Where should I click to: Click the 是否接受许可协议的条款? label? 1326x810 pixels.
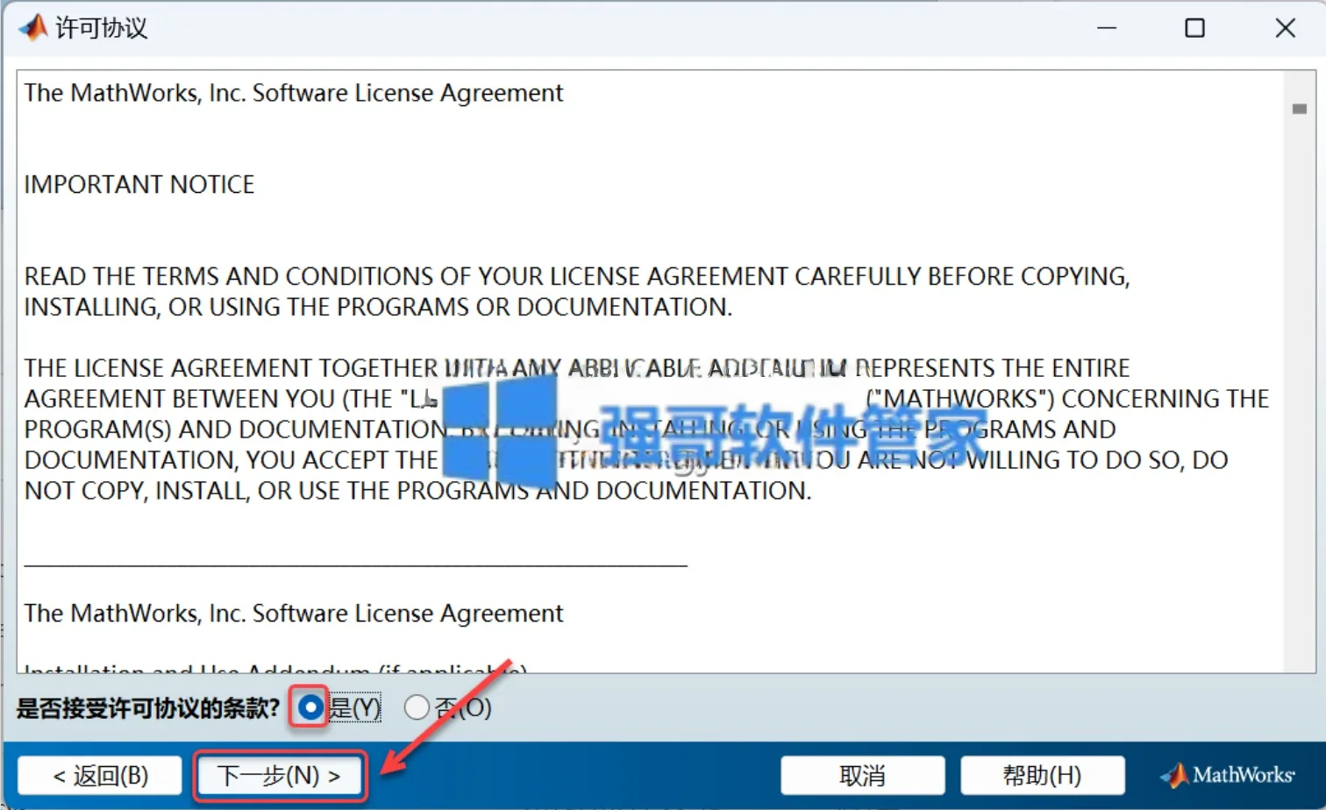tap(148, 707)
